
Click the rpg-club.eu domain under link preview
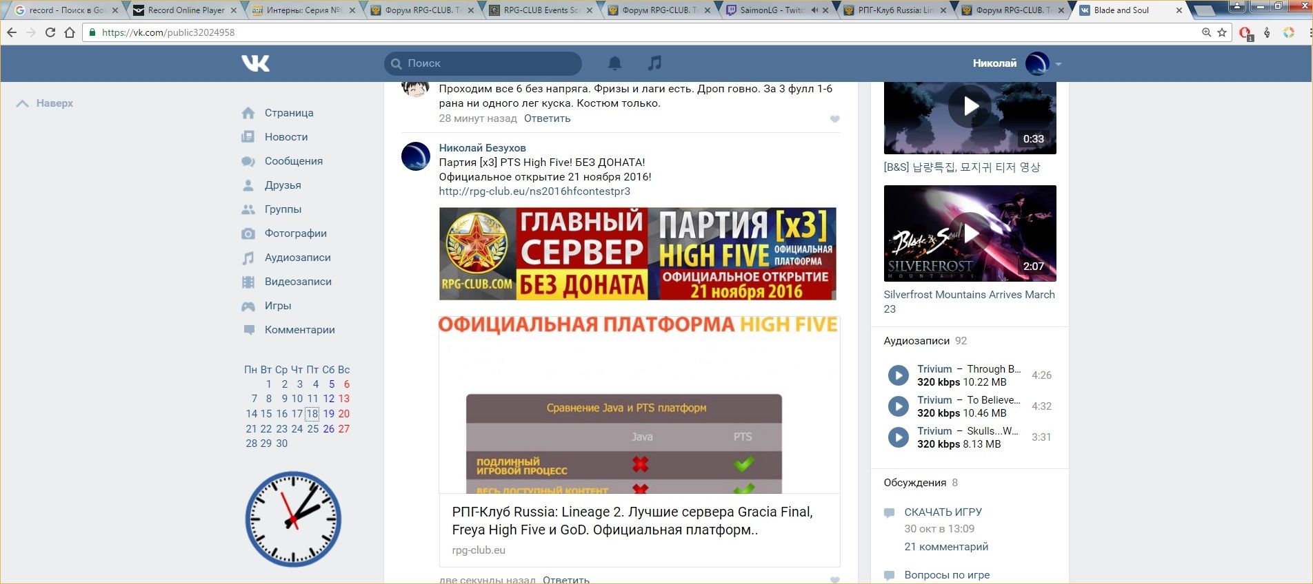(x=479, y=550)
